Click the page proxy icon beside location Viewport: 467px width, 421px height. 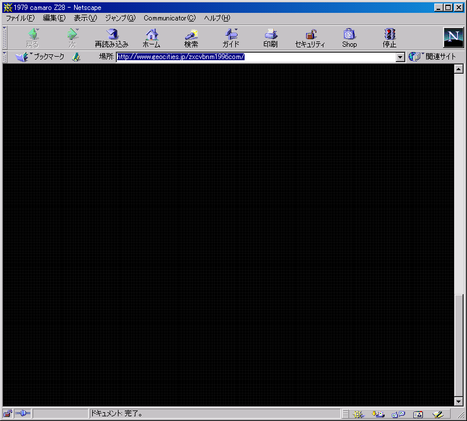pyautogui.click(x=76, y=57)
